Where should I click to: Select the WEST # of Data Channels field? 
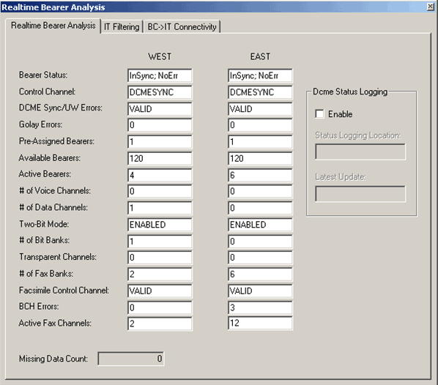[x=160, y=208]
